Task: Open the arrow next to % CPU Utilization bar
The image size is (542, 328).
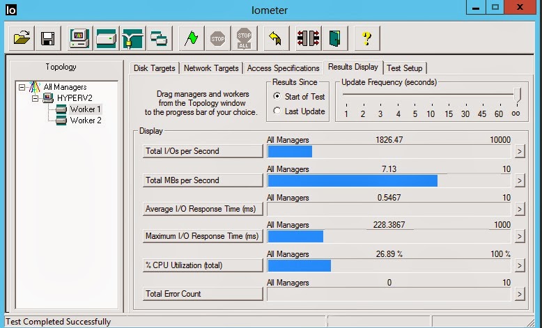Action: coord(519,265)
